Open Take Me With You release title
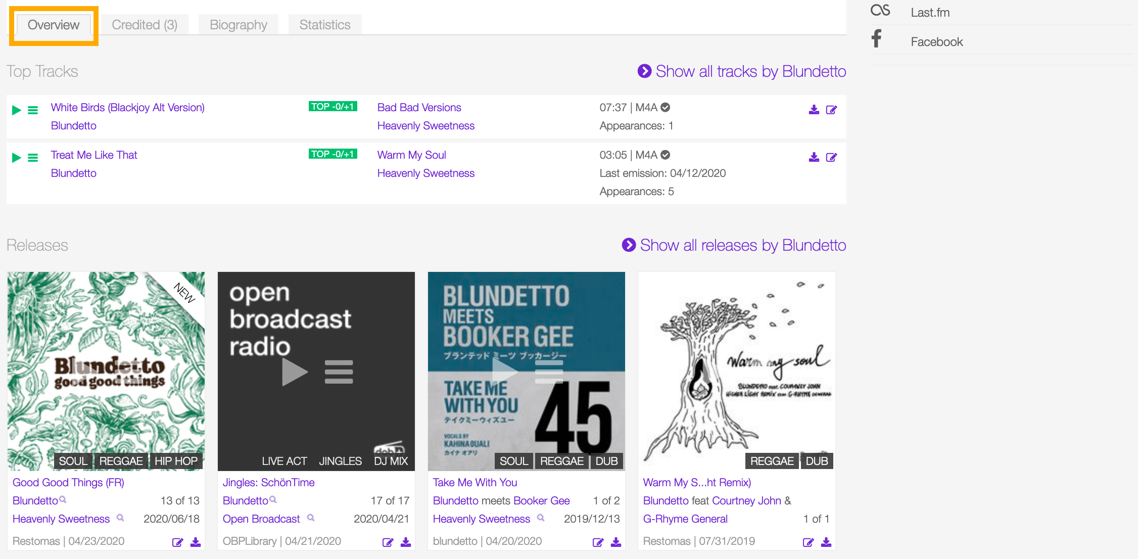 tap(475, 482)
